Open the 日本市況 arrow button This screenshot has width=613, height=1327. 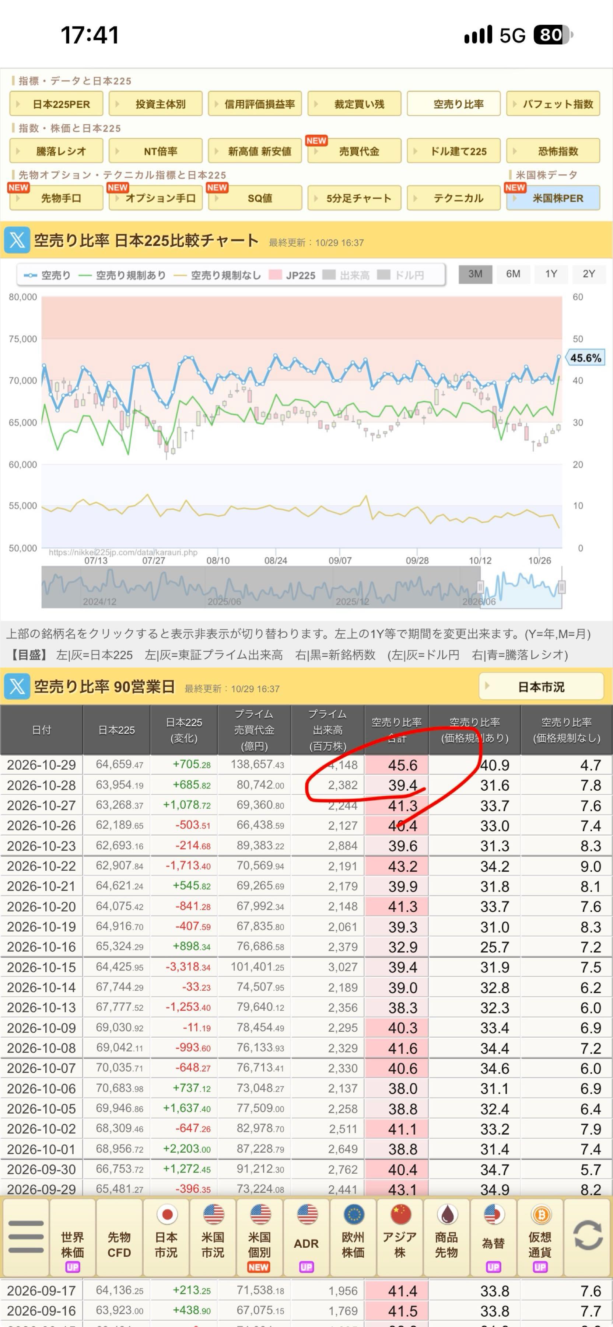coord(541,687)
